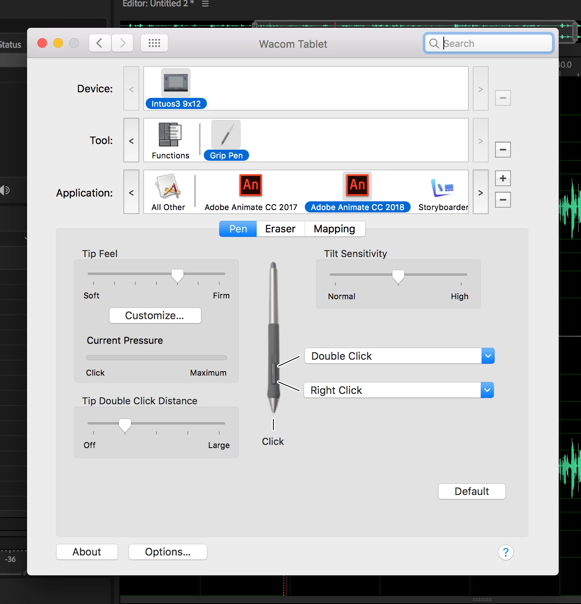Screen dimensions: 581x604
Task: Choose All Other application settings
Action: click(168, 193)
